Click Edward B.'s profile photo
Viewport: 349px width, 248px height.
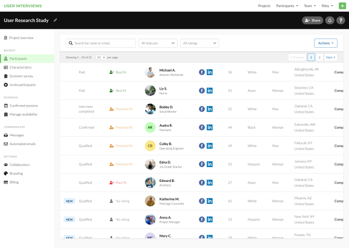(150, 182)
